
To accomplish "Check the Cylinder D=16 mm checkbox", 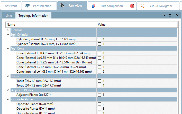I will 99,39.
